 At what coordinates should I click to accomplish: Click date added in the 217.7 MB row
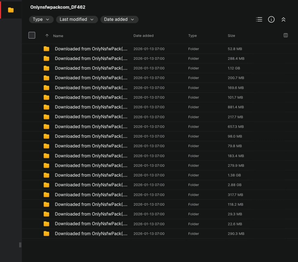(149, 117)
